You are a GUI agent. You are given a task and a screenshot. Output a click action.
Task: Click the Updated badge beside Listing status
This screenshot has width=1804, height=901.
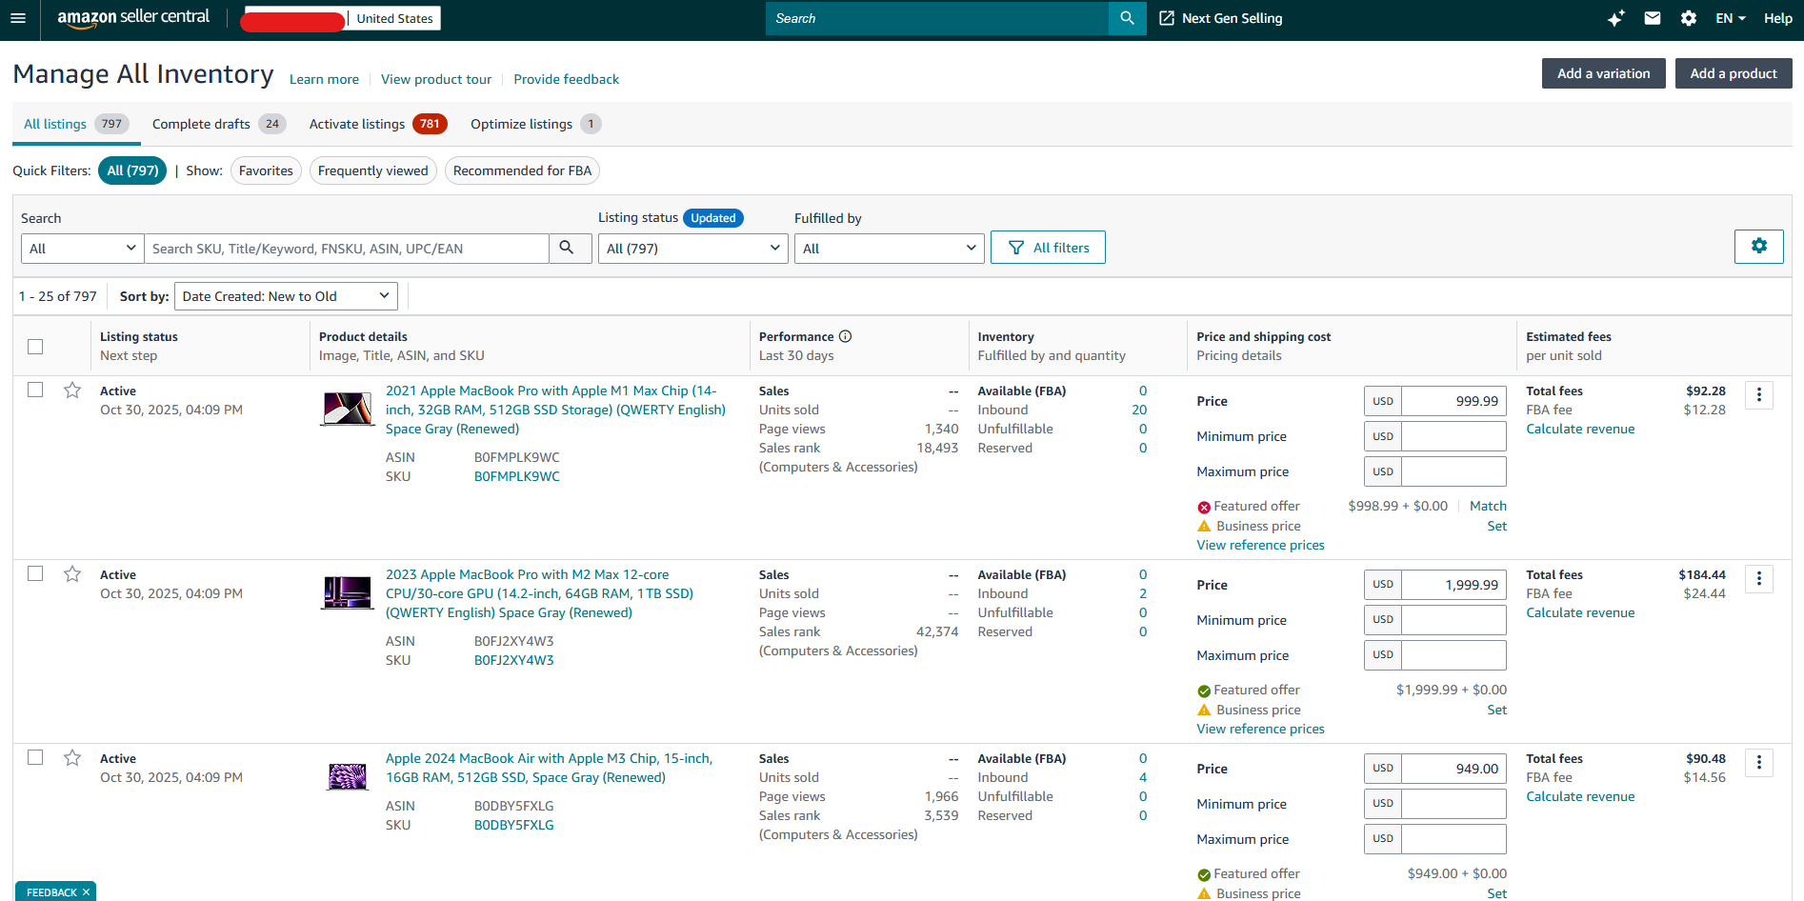(x=712, y=218)
